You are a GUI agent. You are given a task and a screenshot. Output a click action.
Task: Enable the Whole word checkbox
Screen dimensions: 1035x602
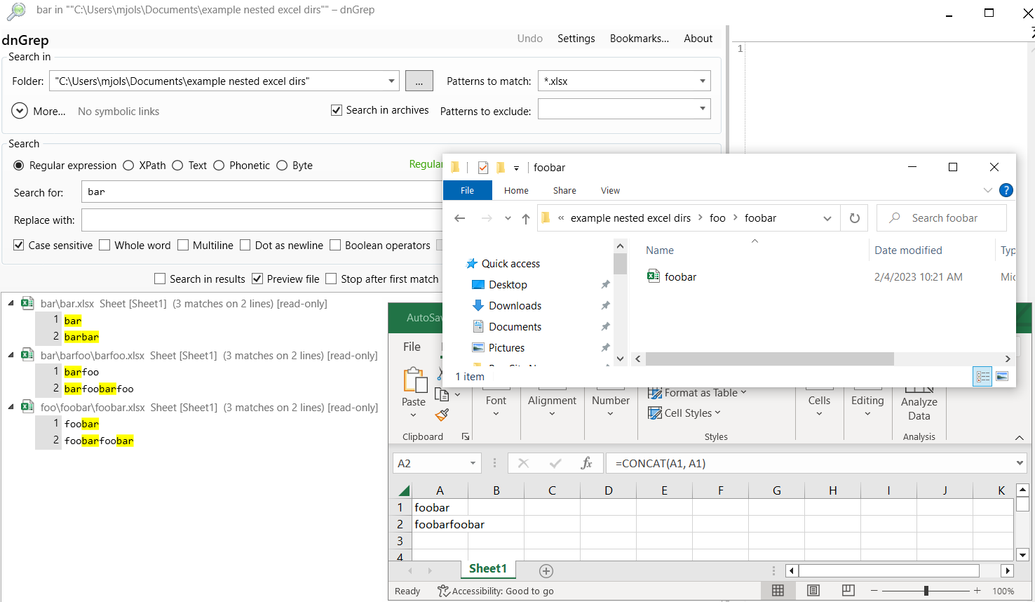pos(104,245)
